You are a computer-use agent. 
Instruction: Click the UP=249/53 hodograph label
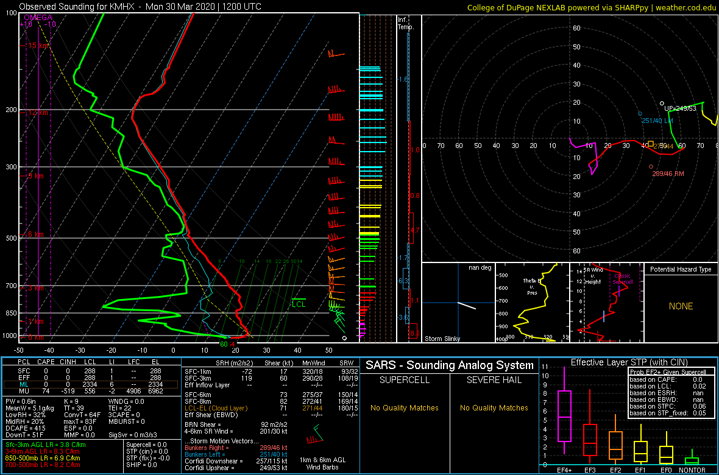tap(681, 108)
